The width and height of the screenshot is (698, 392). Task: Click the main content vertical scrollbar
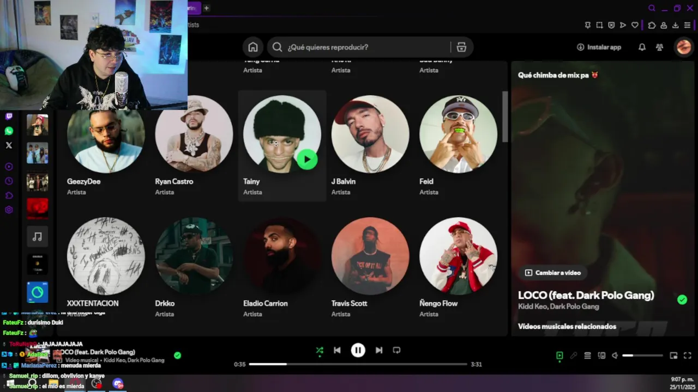[x=505, y=117]
